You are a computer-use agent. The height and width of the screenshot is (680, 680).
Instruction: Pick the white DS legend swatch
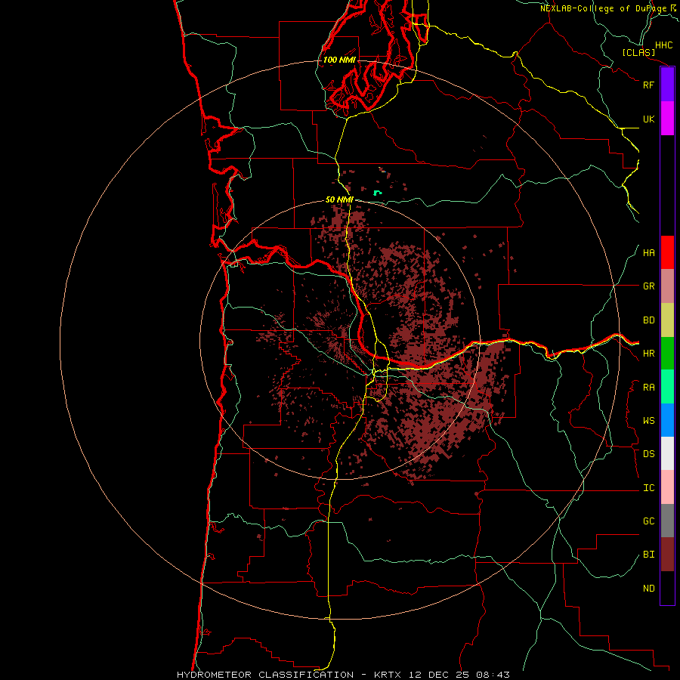coord(667,453)
